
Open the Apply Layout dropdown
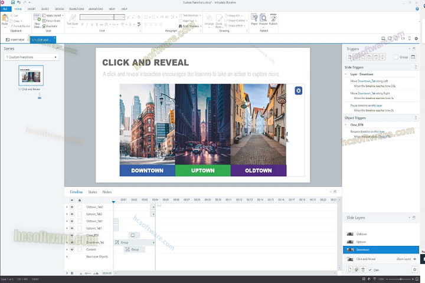pyautogui.click(x=53, y=15)
